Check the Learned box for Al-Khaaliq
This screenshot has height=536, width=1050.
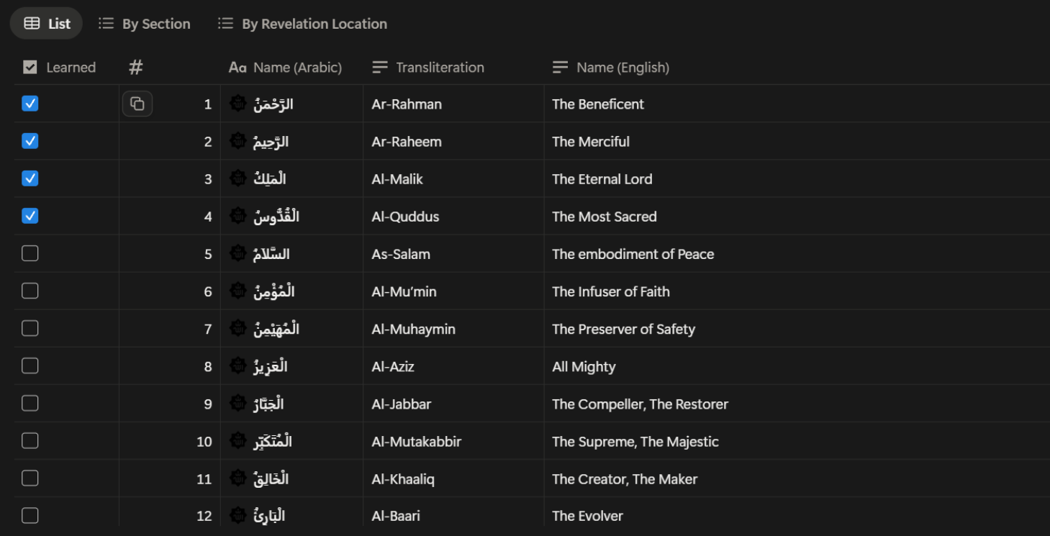click(30, 478)
